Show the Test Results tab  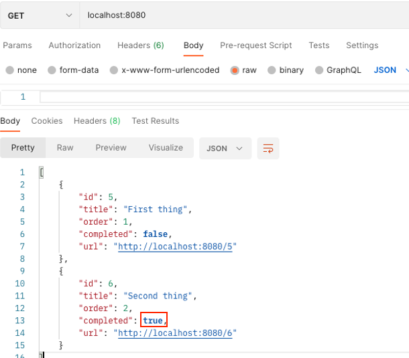pos(155,121)
